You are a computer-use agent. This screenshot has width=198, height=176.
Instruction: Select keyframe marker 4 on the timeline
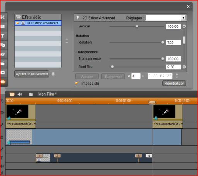(x=149, y=156)
